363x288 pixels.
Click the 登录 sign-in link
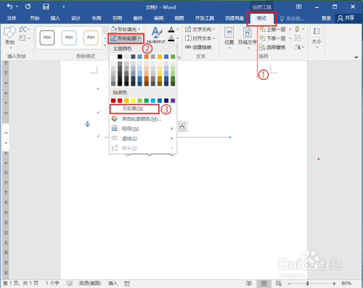[326, 18]
